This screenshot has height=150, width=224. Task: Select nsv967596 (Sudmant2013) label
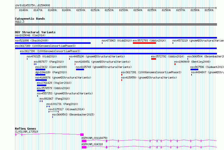207,67
